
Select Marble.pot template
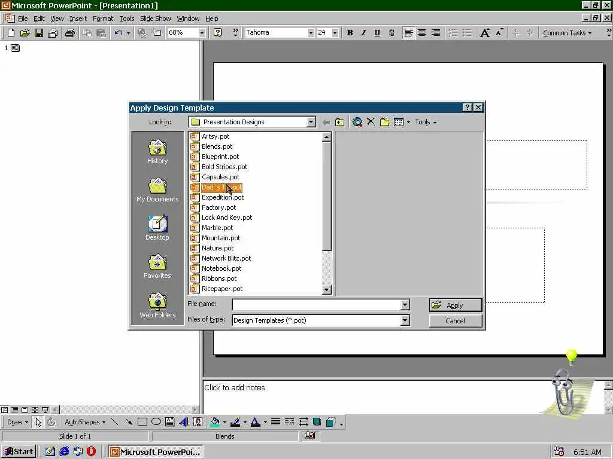coord(217,228)
